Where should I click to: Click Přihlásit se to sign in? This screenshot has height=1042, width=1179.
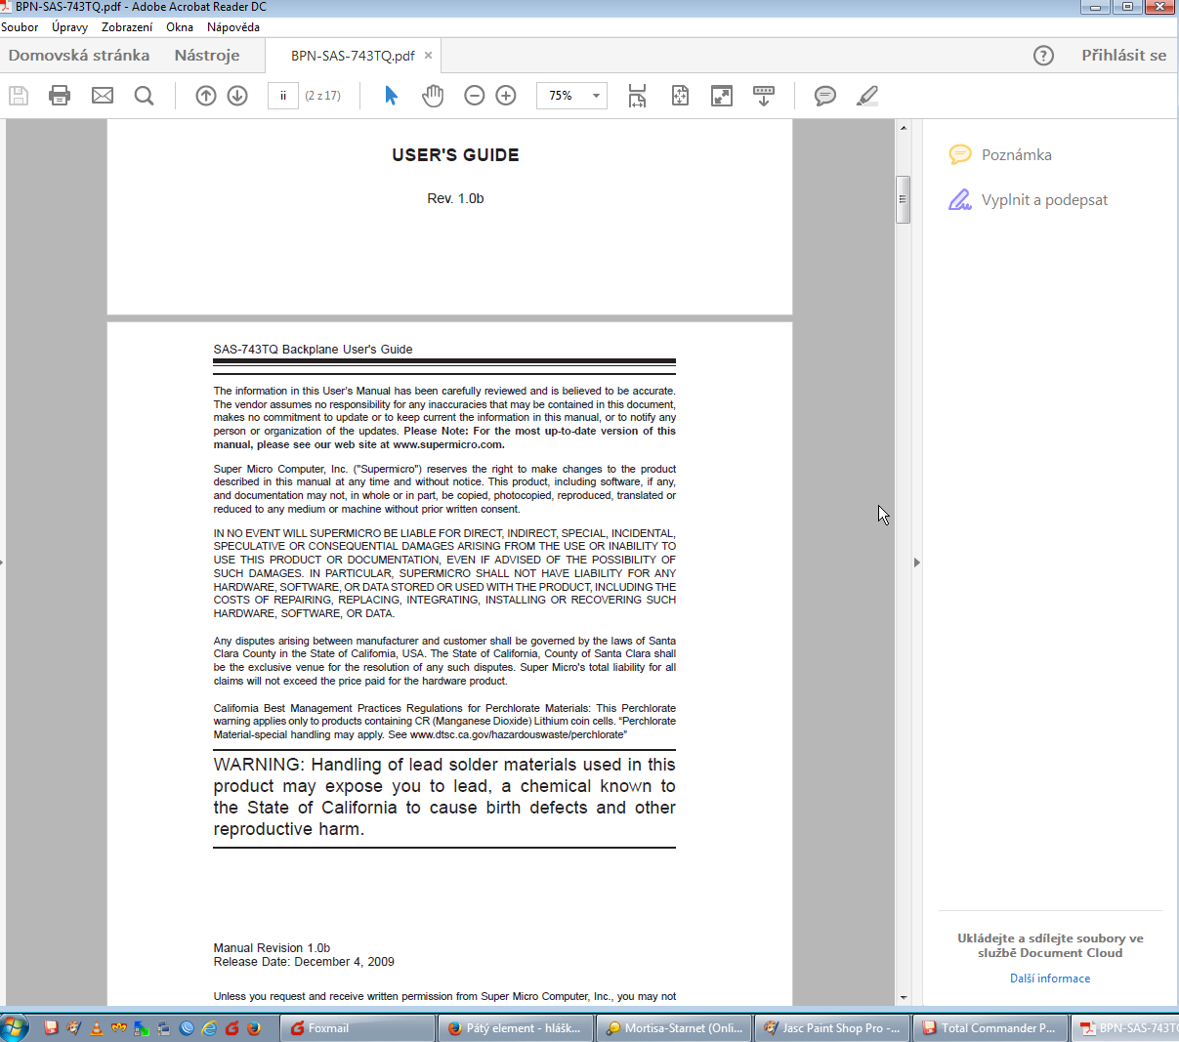pos(1123,56)
